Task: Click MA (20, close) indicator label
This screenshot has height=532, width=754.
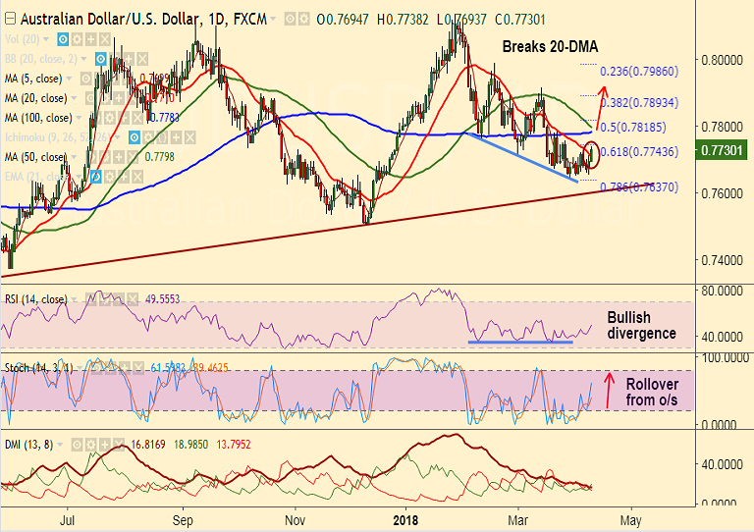Action: (36, 98)
